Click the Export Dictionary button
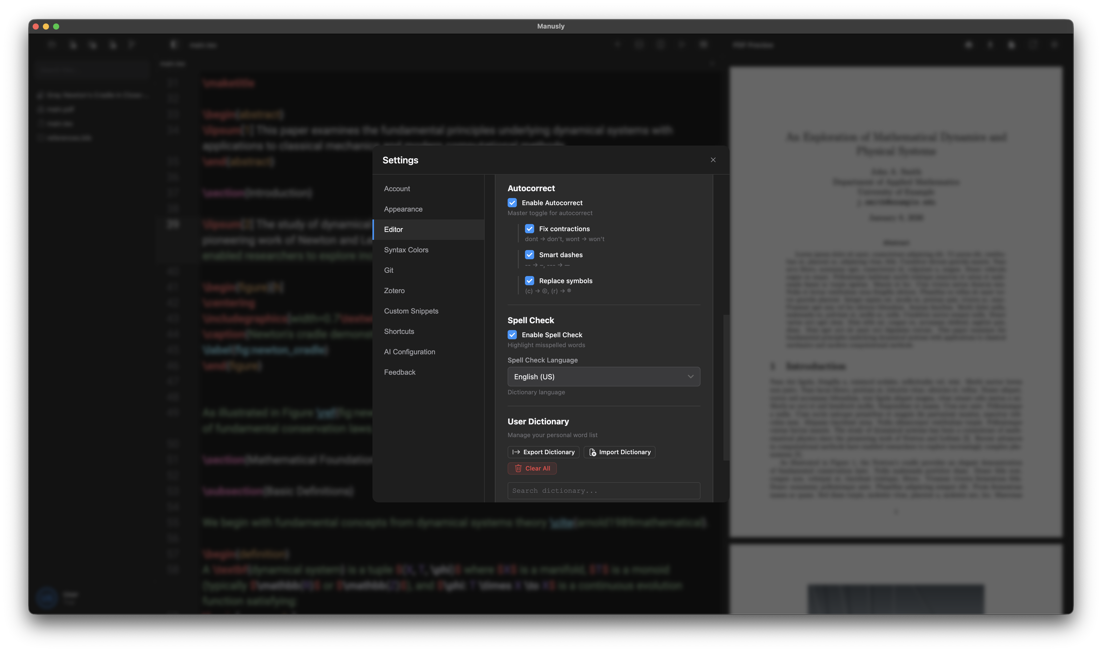1102x652 pixels. click(x=543, y=452)
